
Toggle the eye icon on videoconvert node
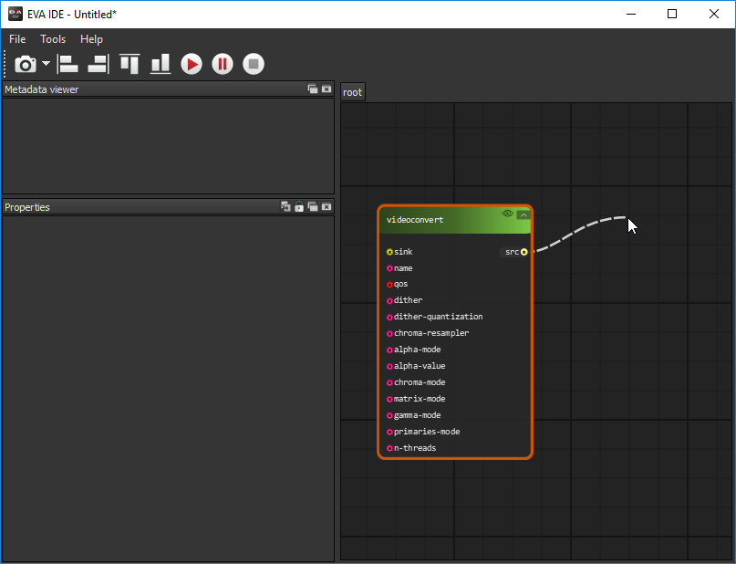tap(508, 214)
